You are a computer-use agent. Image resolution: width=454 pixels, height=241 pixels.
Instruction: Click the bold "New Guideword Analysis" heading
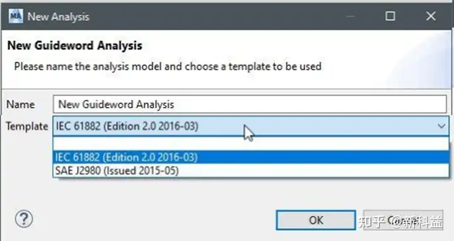click(x=74, y=46)
